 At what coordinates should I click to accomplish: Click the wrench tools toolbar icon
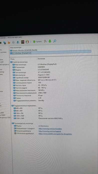(x=45, y=41)
